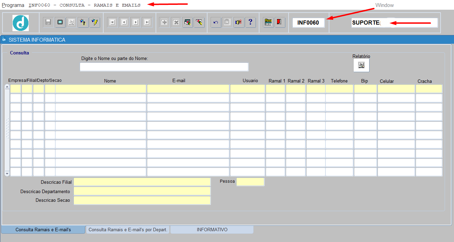Click the Relatório printer button

[361, 65]
